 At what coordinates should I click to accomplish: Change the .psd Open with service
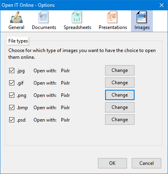(120, 120)
